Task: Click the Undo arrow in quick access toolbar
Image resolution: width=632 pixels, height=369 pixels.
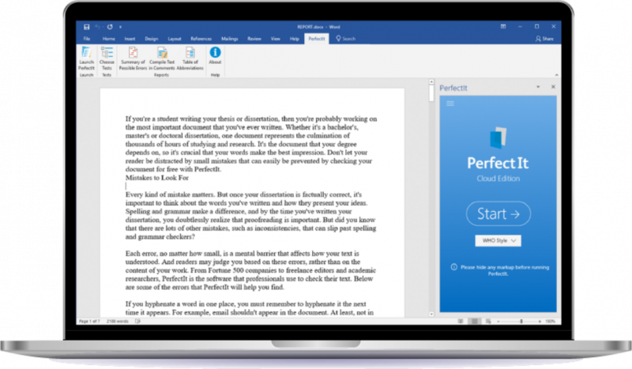Action: coord(96,27)
